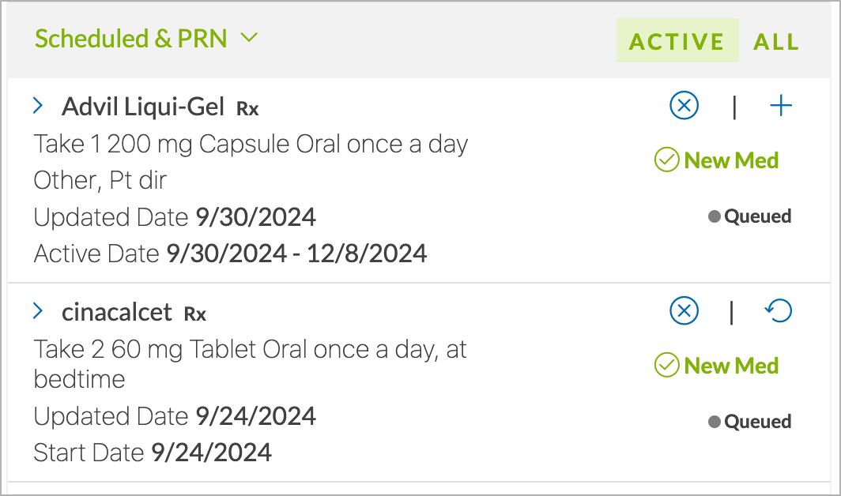
Task: Click the cinacalcet circled X icon
Action: click(x=684, y=310)
